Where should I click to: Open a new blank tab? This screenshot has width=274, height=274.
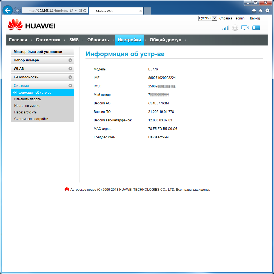147,11
